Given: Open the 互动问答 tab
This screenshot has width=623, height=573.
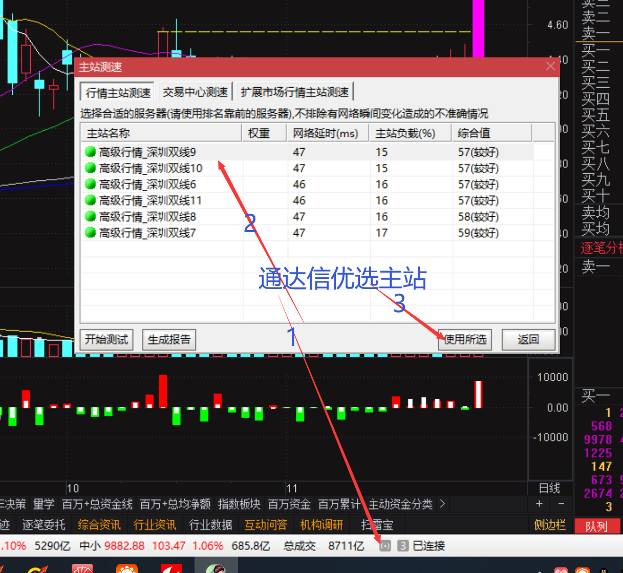Looking at the screenshot, I should pyautogui.click(x=266, y=525).
